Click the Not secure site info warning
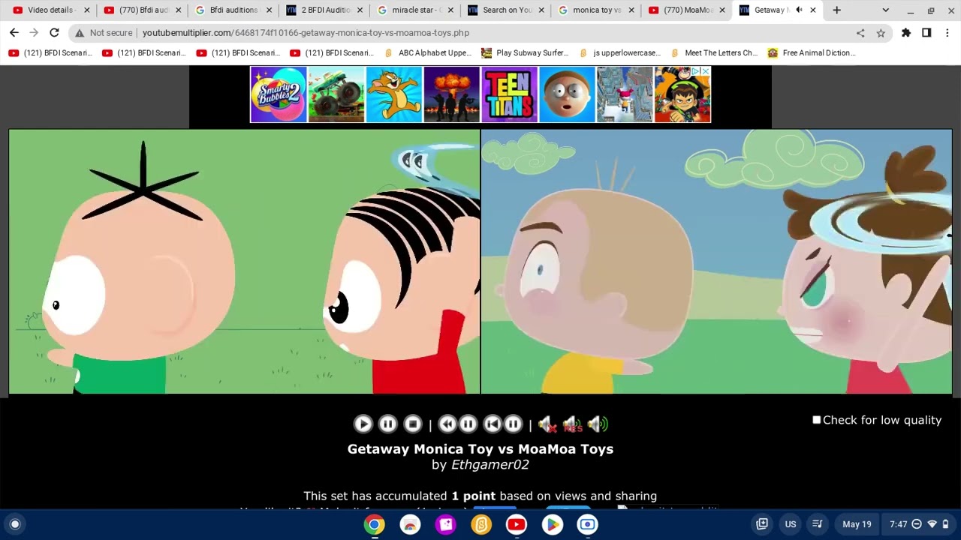Image resolution: width=961 pixels, height=540 pixels. coord(104,33)
